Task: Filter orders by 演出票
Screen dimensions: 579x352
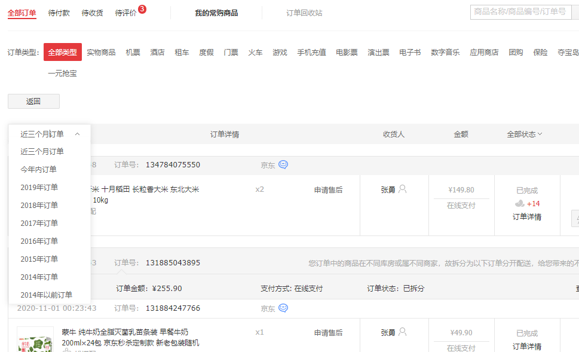Action: [378, 53]
